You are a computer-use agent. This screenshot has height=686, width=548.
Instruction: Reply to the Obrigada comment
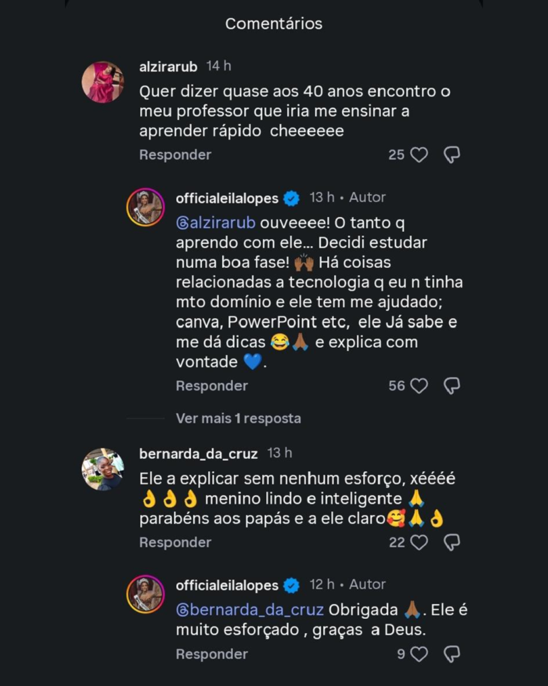[x=211, y=654]
